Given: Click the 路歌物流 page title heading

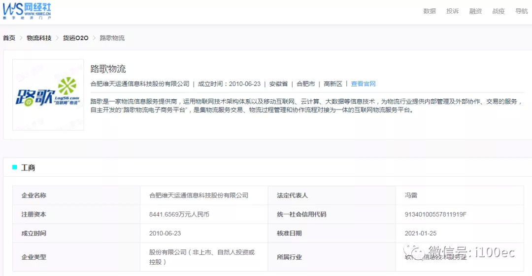Looking at the screenshot, I should pos(108,69).
